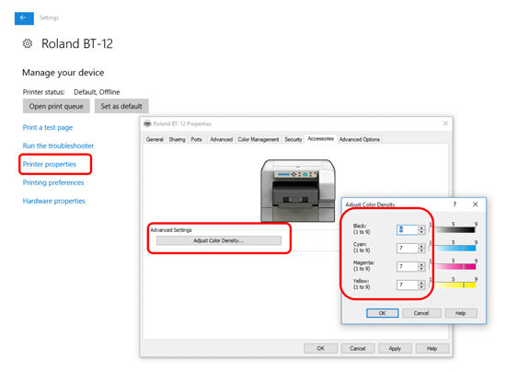Select the Ports tab
The height and width of the screenshot is (372, 506).
196,139
